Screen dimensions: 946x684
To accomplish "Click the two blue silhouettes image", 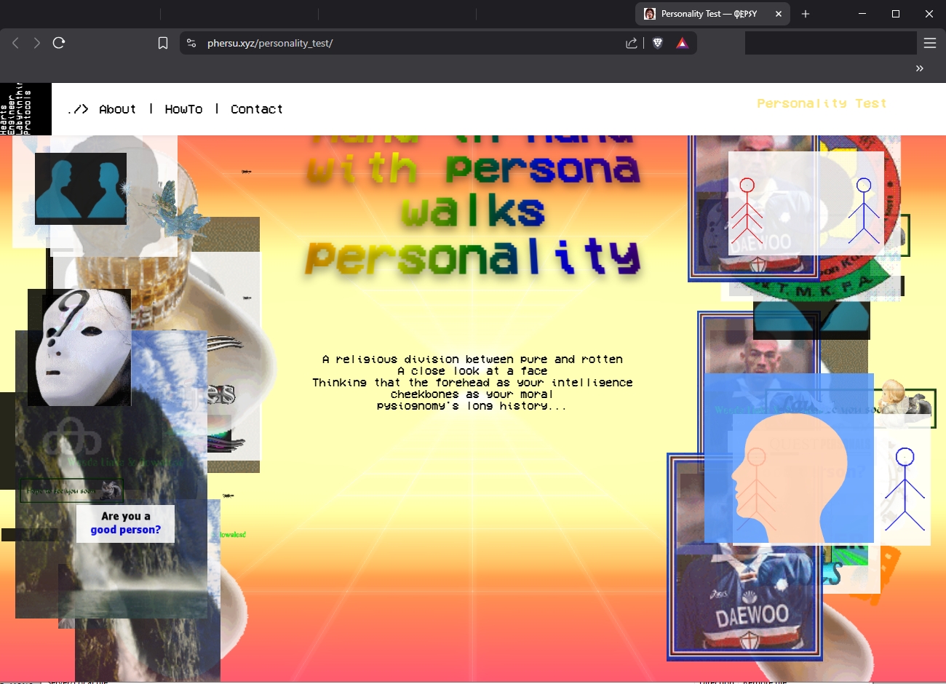I will pyautogui.click(x=81, y=188).
